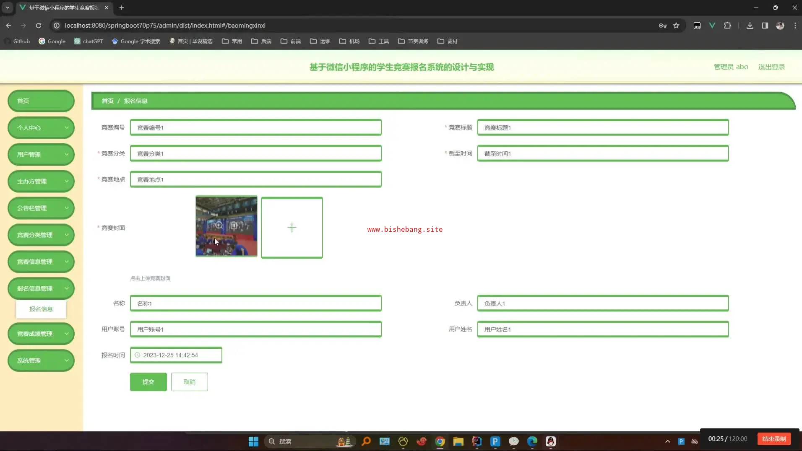Open IntelliJ IDEA from the taskbar
The height and width of the screenshot is (451, 802).
(x=477, y=441)
